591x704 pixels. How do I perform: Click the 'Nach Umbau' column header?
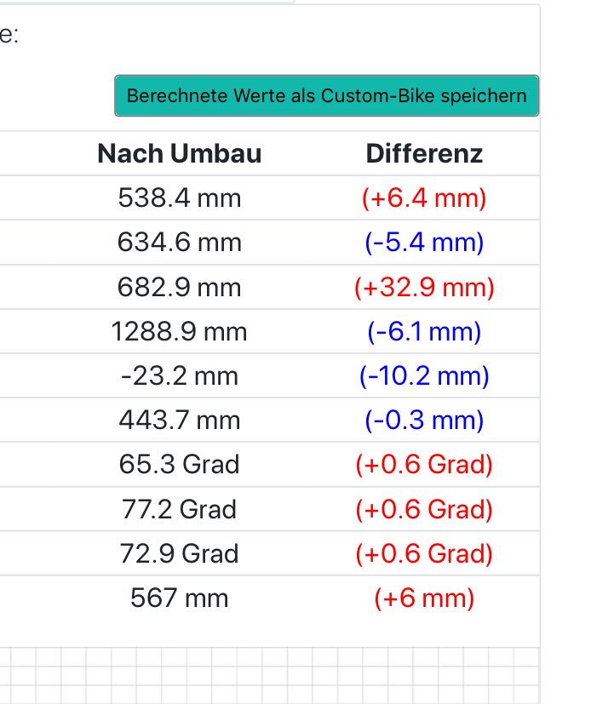180,154
